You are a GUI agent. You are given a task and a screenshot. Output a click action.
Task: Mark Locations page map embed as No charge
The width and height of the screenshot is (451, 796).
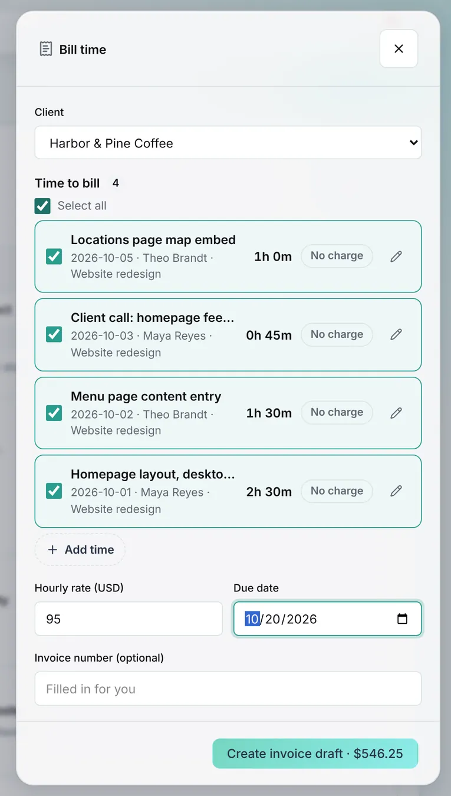[x=337, y=256]
